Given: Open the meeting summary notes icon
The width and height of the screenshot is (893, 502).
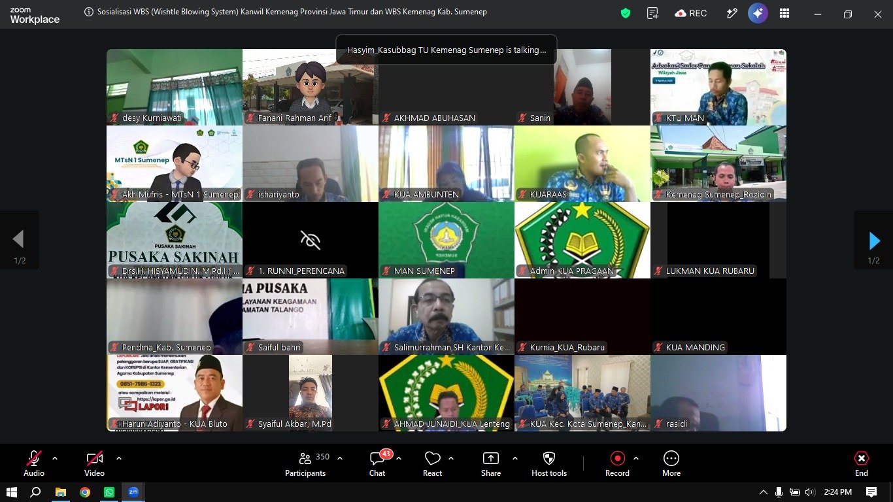Looking at the screenshot, I should point(652,13).
